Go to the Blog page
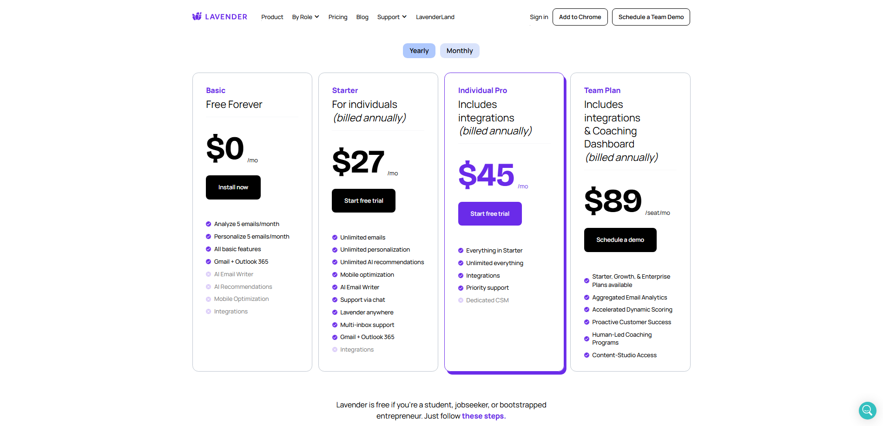 click(x=362, y=17)
